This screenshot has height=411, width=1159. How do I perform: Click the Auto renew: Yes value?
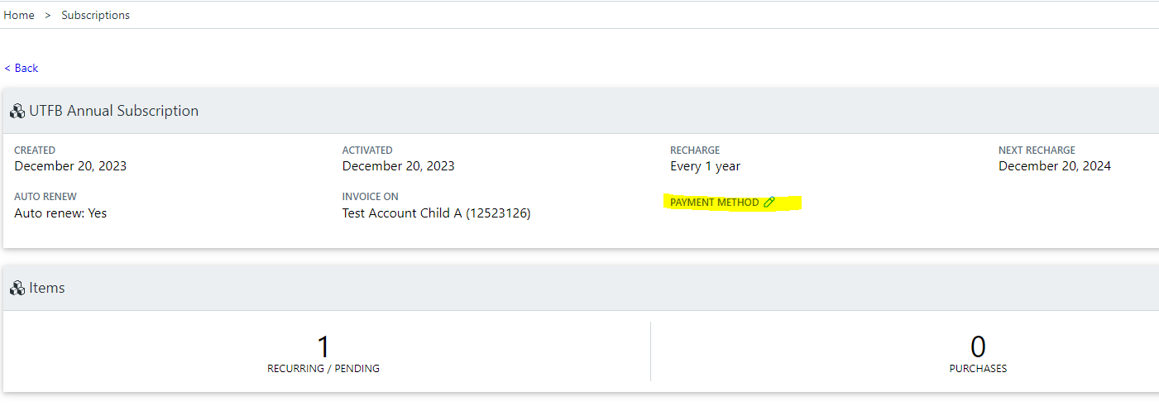click(x=60, y=213)
